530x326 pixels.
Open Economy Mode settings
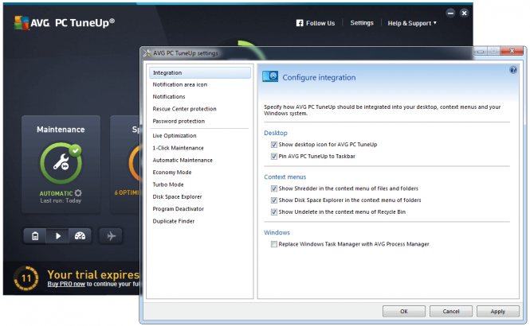coord(171,173)
